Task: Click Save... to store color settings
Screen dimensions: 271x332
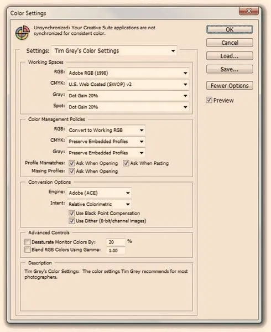Action: coord(230,69)
